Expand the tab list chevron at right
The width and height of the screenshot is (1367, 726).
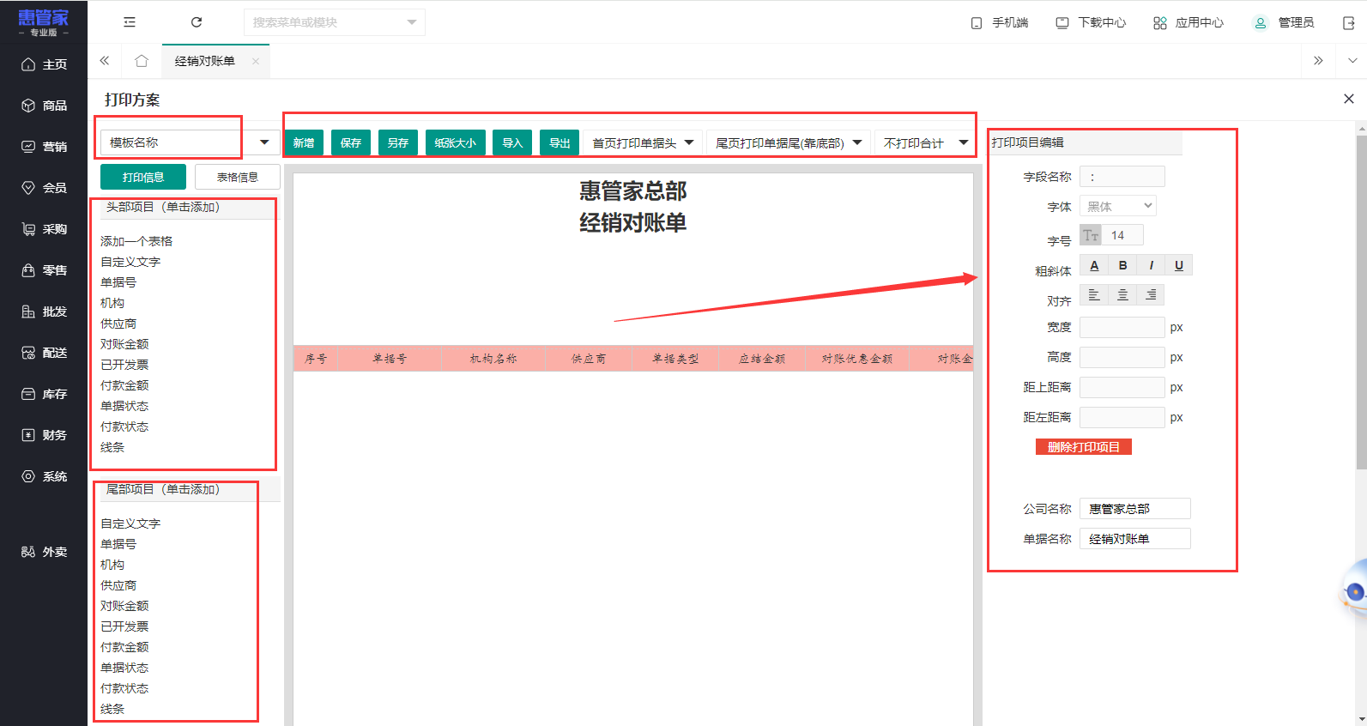(x=1352, y=61)
